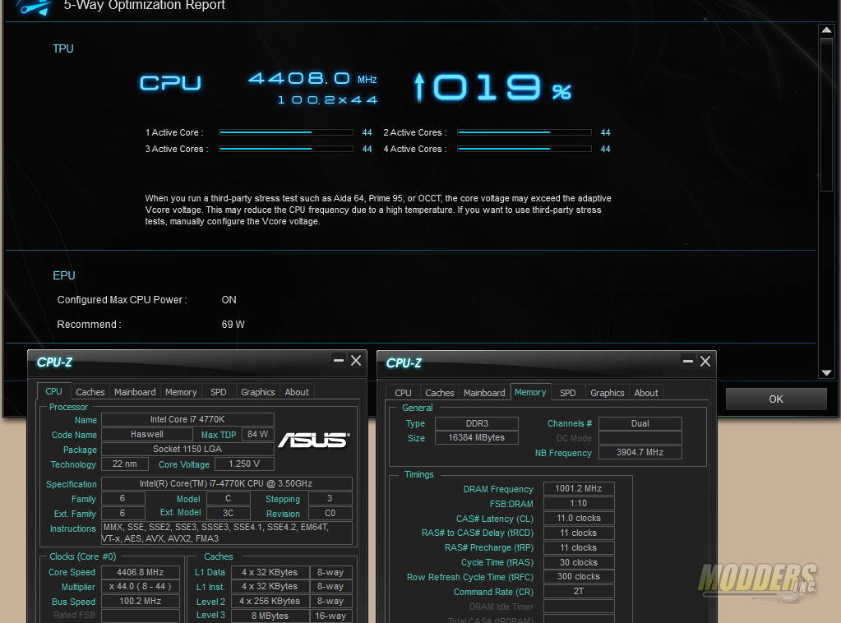Click the DRAM Frequency value '1001.2 MHz'

[x=578, y=488]
